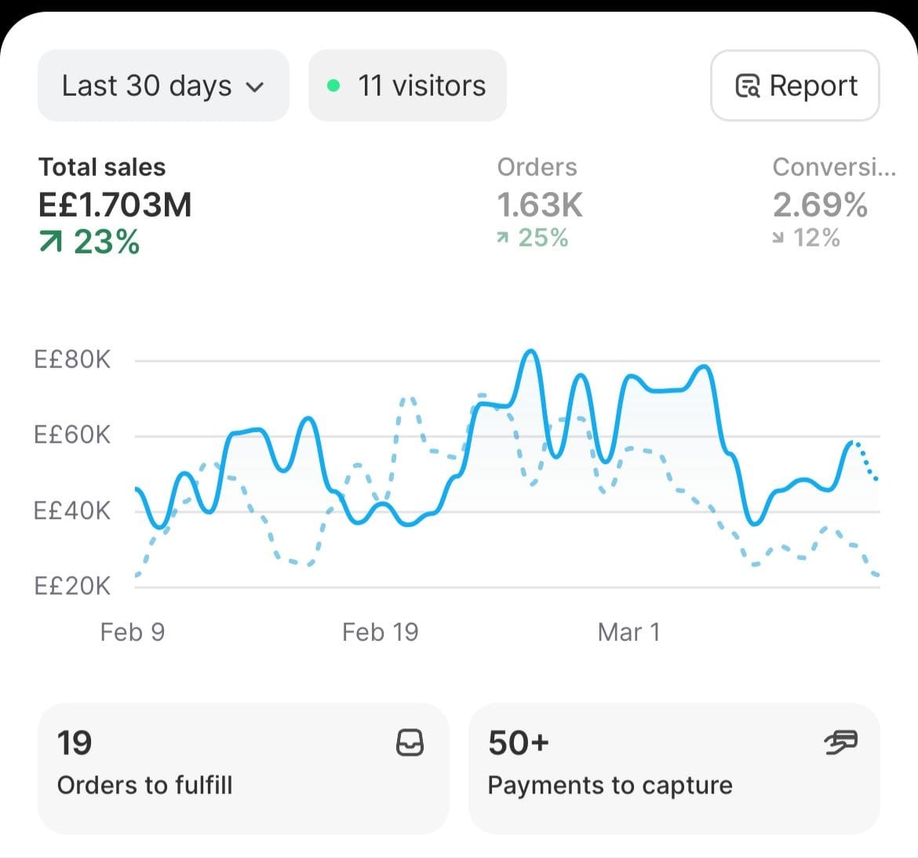Click the Feb 19 date on chart axis
918x858 pixels.
381,632
